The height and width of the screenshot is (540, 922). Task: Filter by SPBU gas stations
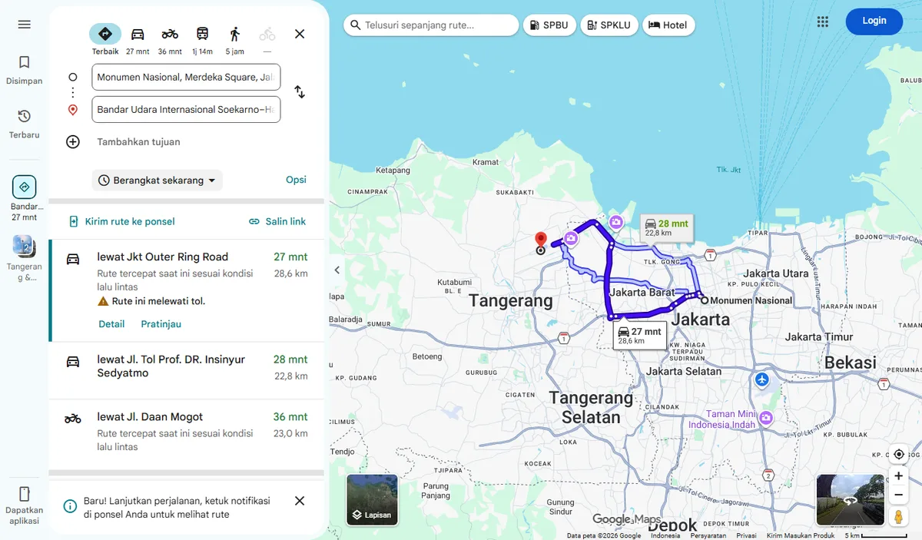click(549, 25)
